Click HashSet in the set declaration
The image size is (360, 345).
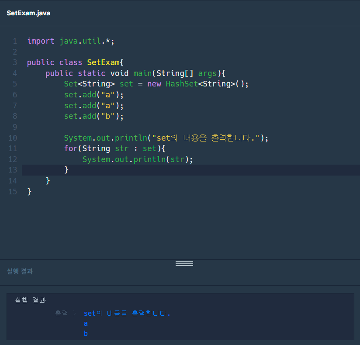(x=182, y=84)
